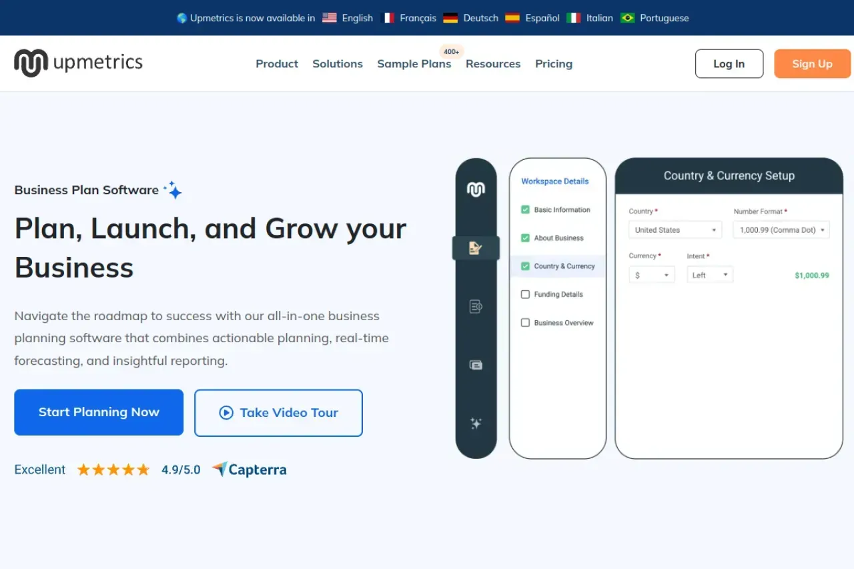This screenshot has height=569, width=854.
Task: Click the Upmetrics logo in header
Action: pos(78,63)
